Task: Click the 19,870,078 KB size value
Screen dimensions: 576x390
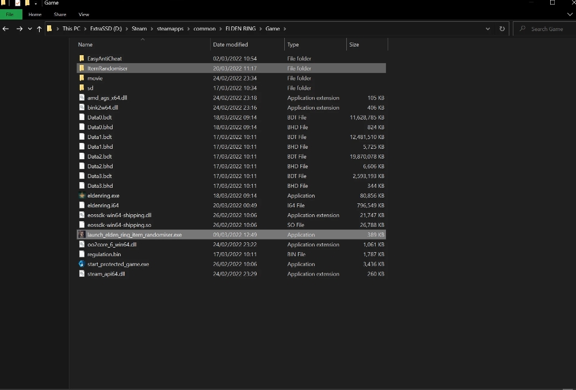Action: coord(367,156)
